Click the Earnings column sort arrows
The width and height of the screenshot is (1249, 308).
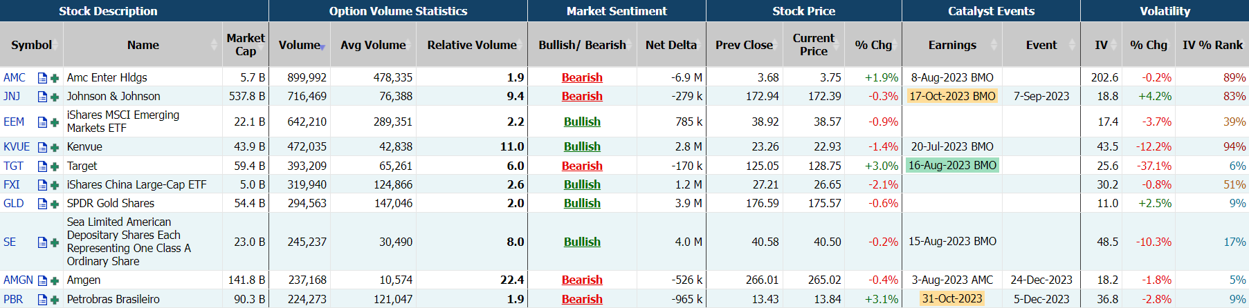pyautogui.click(x=994, y=45)
